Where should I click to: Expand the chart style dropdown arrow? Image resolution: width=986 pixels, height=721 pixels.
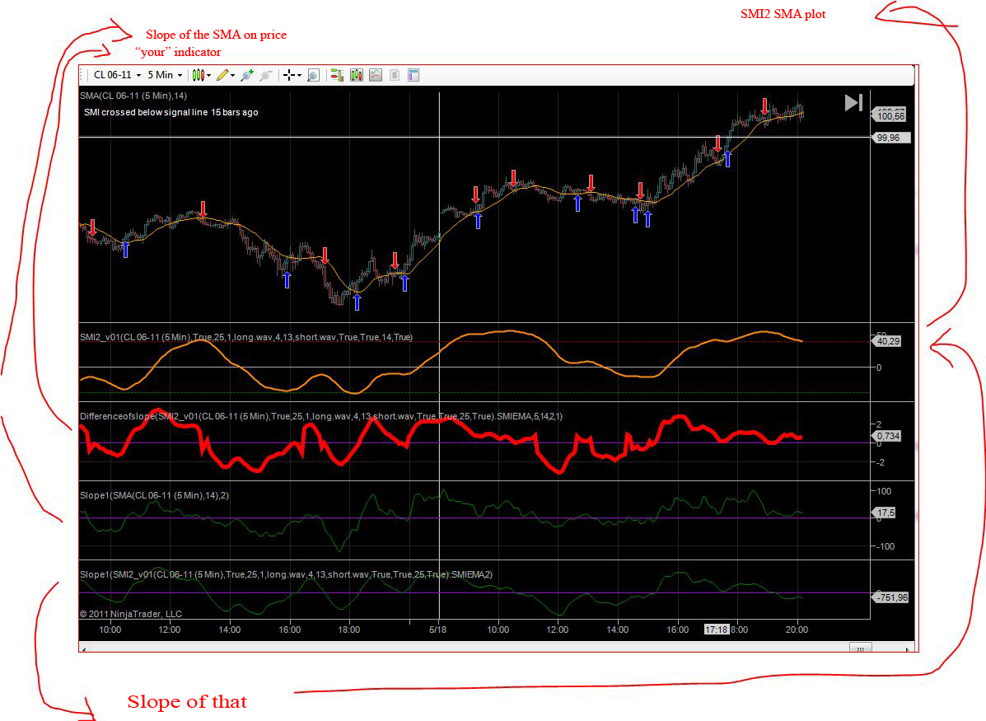[208, 76]
